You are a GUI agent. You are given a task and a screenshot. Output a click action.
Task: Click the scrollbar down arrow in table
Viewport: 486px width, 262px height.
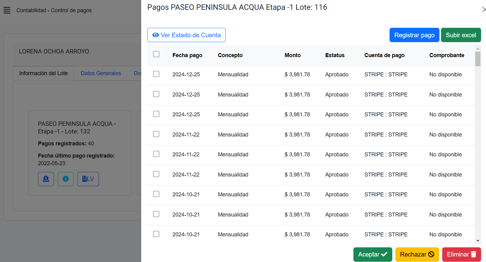478,241
